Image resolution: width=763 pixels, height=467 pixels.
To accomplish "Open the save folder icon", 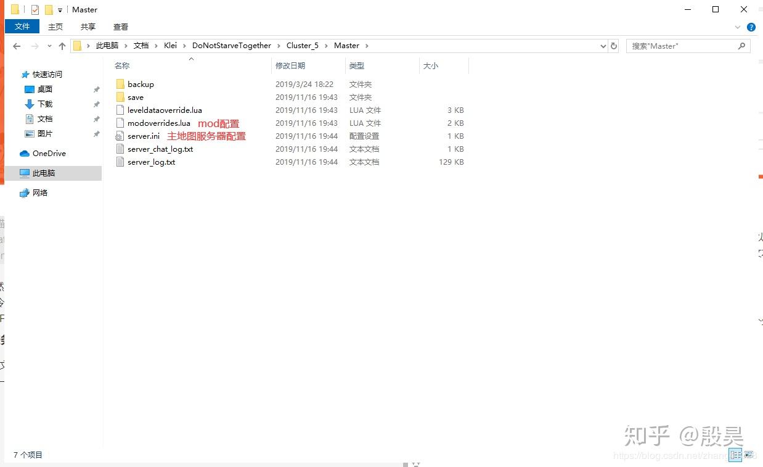I will tap(120, 97).
